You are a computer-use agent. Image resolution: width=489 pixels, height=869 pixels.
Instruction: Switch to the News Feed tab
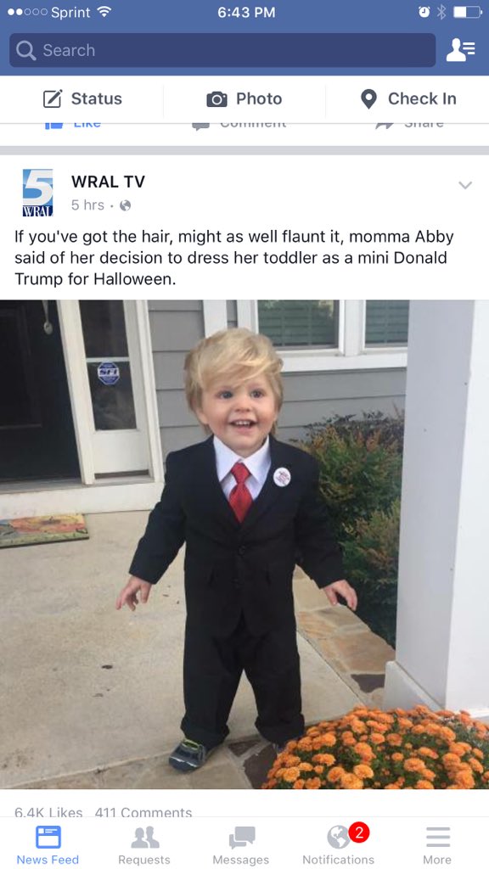click(48, 844)
